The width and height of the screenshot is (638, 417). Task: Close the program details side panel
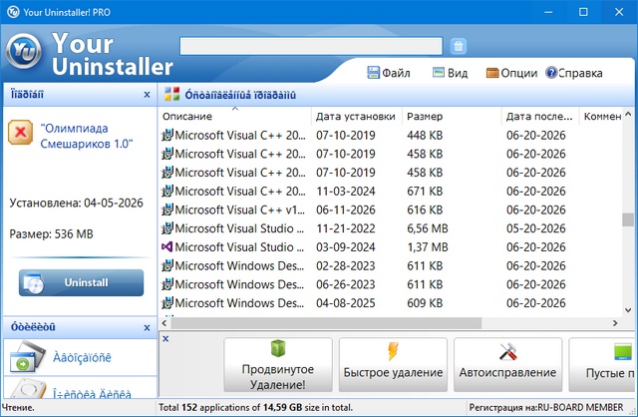coord(147,95)
